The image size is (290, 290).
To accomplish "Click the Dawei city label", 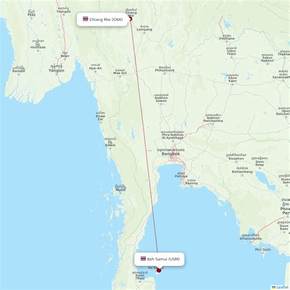I will click(110, 145).
